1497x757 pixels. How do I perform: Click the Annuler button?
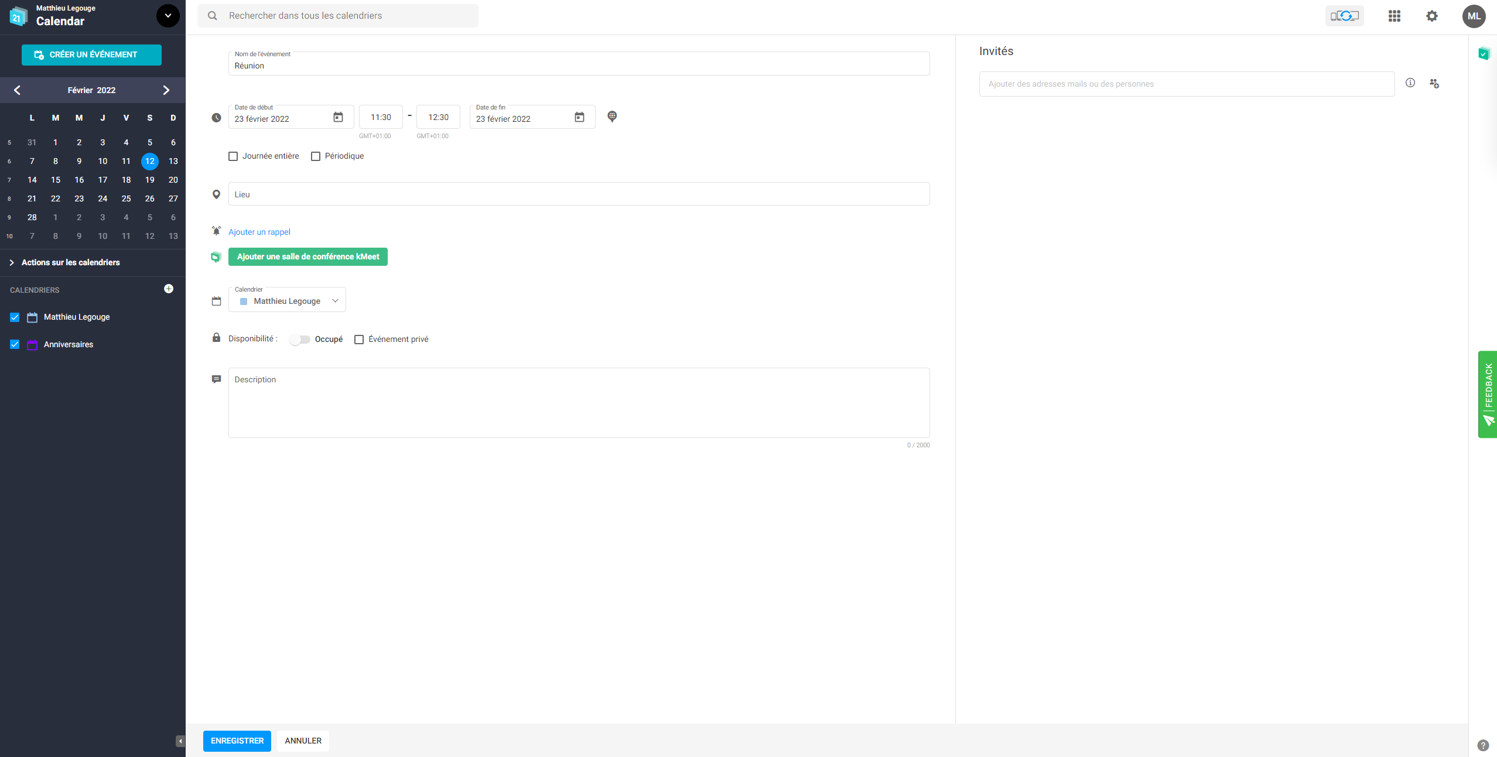(303, 741)
